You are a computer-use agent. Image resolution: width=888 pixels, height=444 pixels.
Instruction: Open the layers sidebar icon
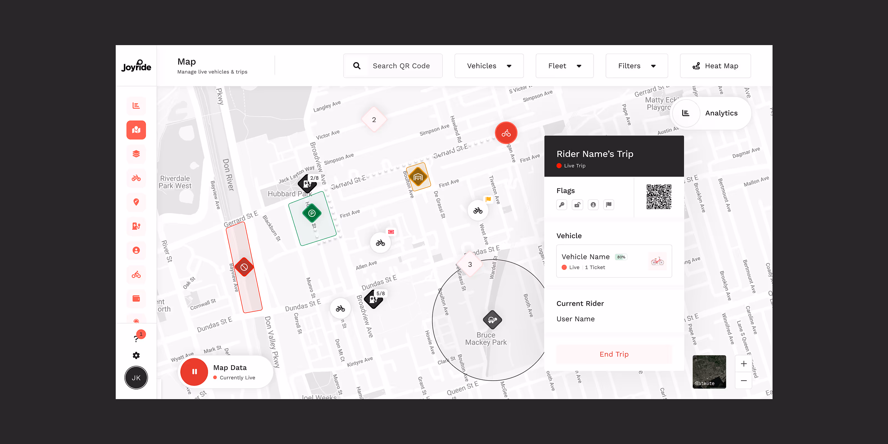point(136,154)
